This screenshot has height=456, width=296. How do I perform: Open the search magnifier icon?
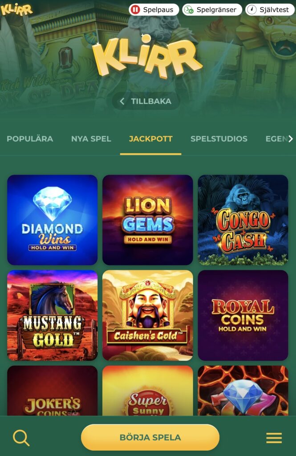21,438
